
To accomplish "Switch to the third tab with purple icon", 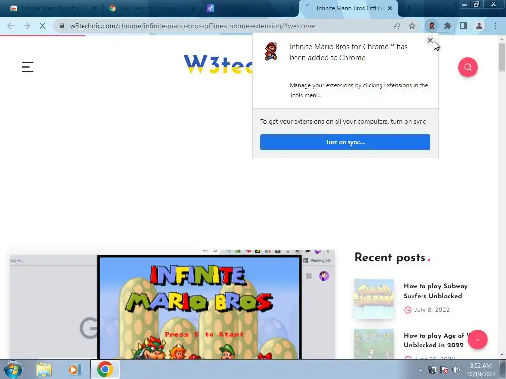I will pyautogui.click(x=250, y=8).
